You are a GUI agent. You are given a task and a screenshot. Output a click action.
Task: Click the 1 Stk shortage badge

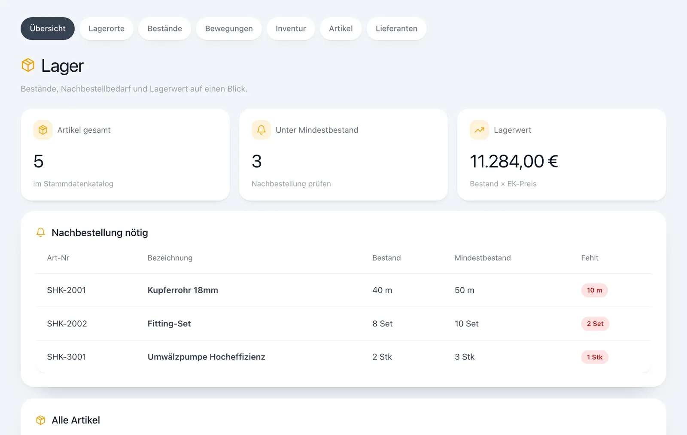(595, 357)
